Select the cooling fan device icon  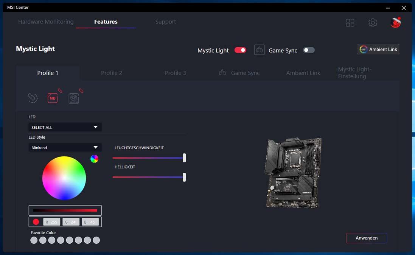click(73, 98)
